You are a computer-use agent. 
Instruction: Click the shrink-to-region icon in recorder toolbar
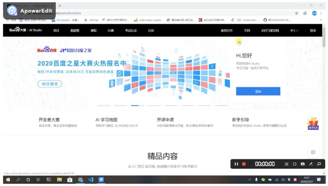pos(294,164)
